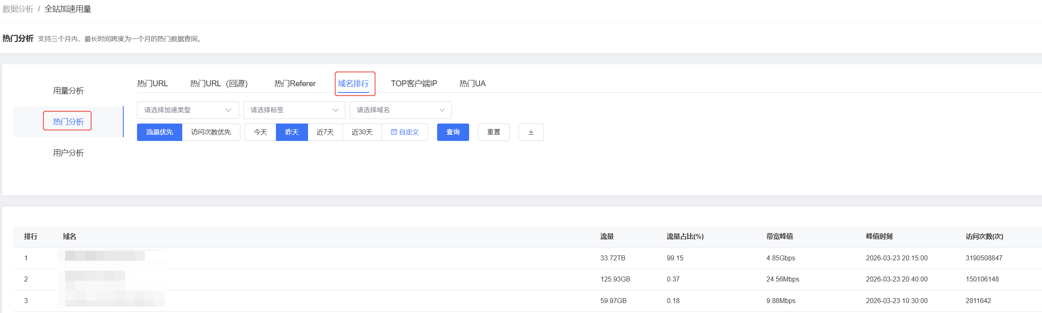Open 用量分析 in the side menu
1042x313 pixels.
(x=68, y=91)
